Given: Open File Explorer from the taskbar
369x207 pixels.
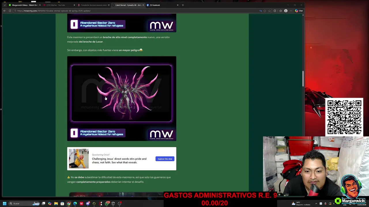Looking at the screenshot, I should point(56,204).
